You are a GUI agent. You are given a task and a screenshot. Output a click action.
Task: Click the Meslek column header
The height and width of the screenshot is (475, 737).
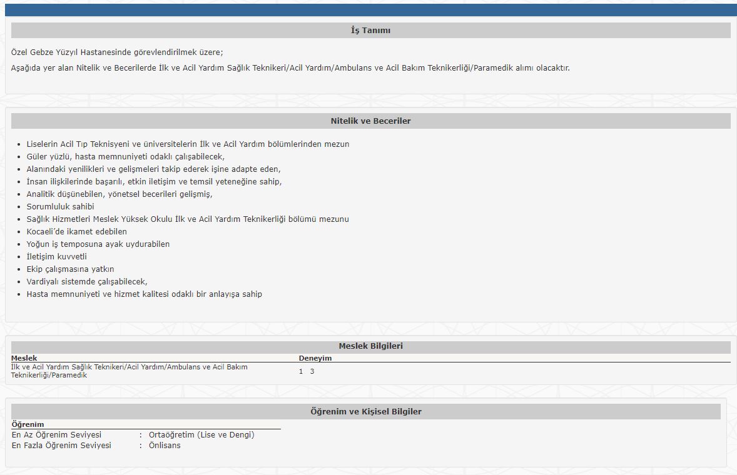tap(24, 358)
